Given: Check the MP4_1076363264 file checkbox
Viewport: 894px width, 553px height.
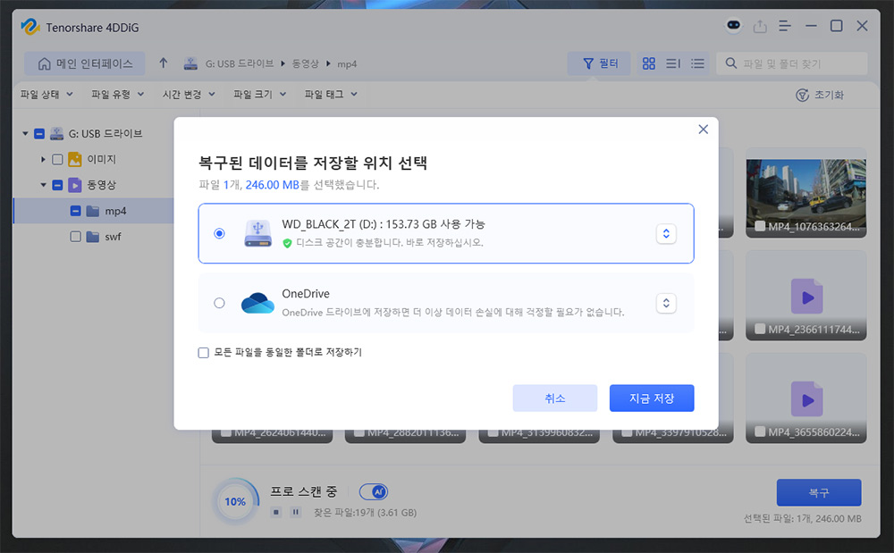Looking at the screenshot, I should click(760, 227).
